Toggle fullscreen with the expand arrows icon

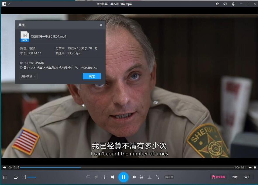point(157,177)
